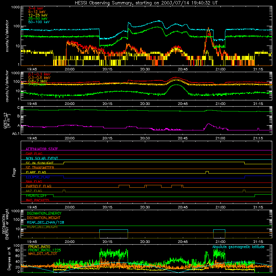This screenshot has height=276, width=276.
Task: Click 20:45 tick under the MeV count panel
Action: pos(183,104)
